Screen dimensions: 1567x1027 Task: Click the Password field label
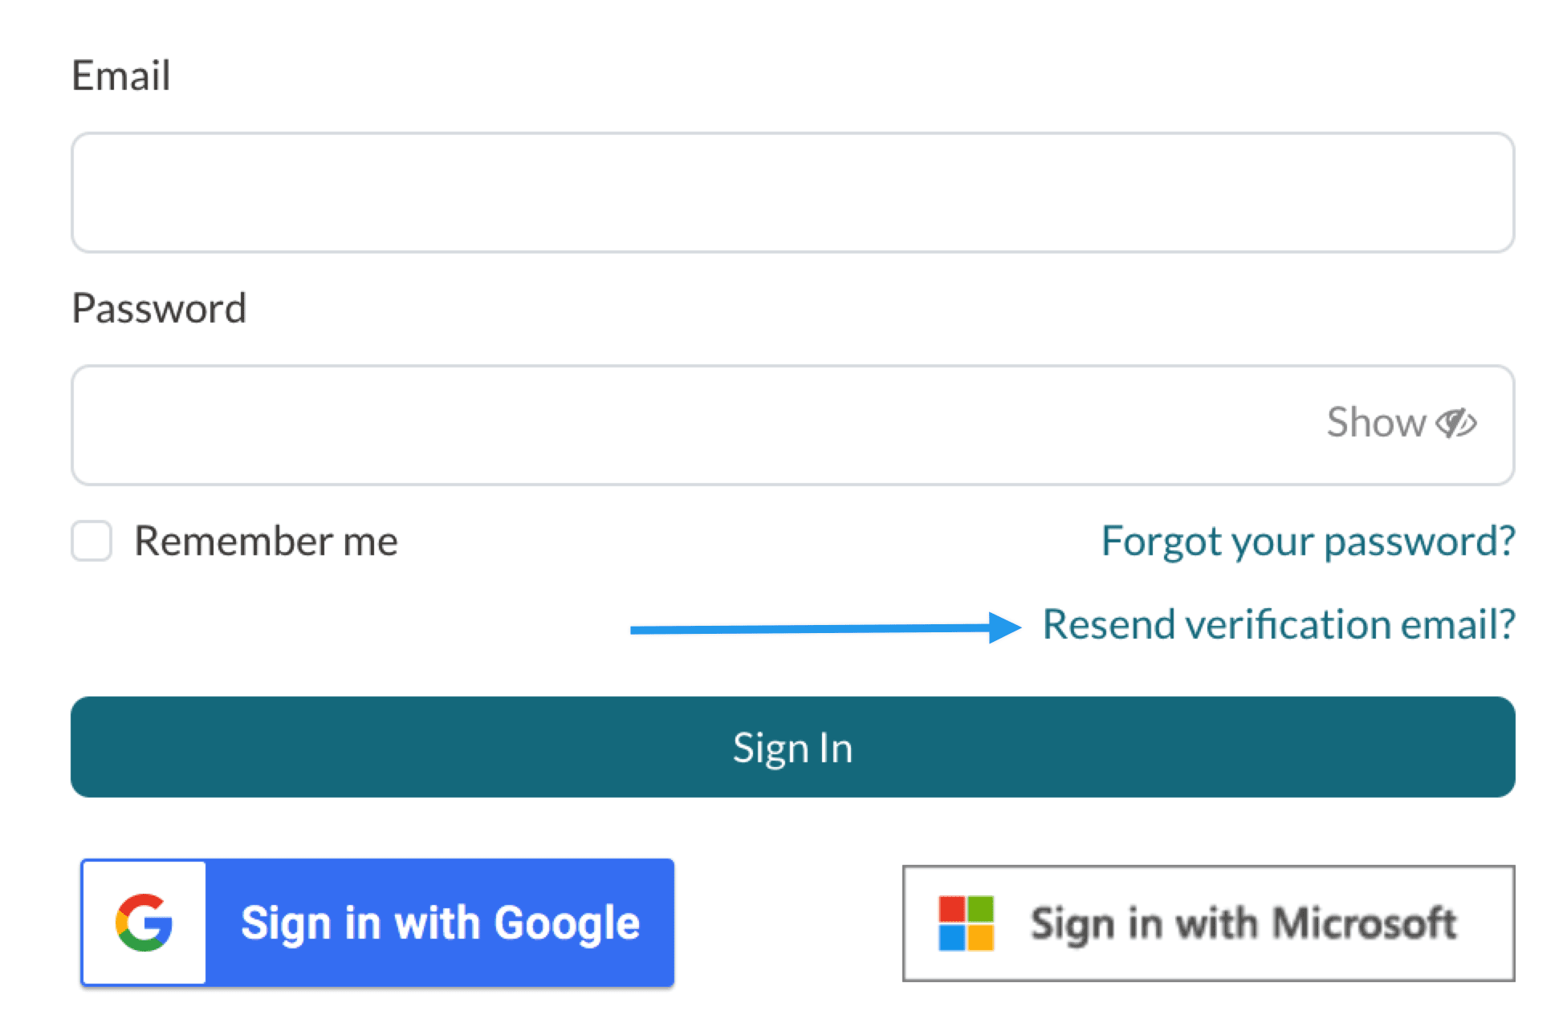point(158,307)
